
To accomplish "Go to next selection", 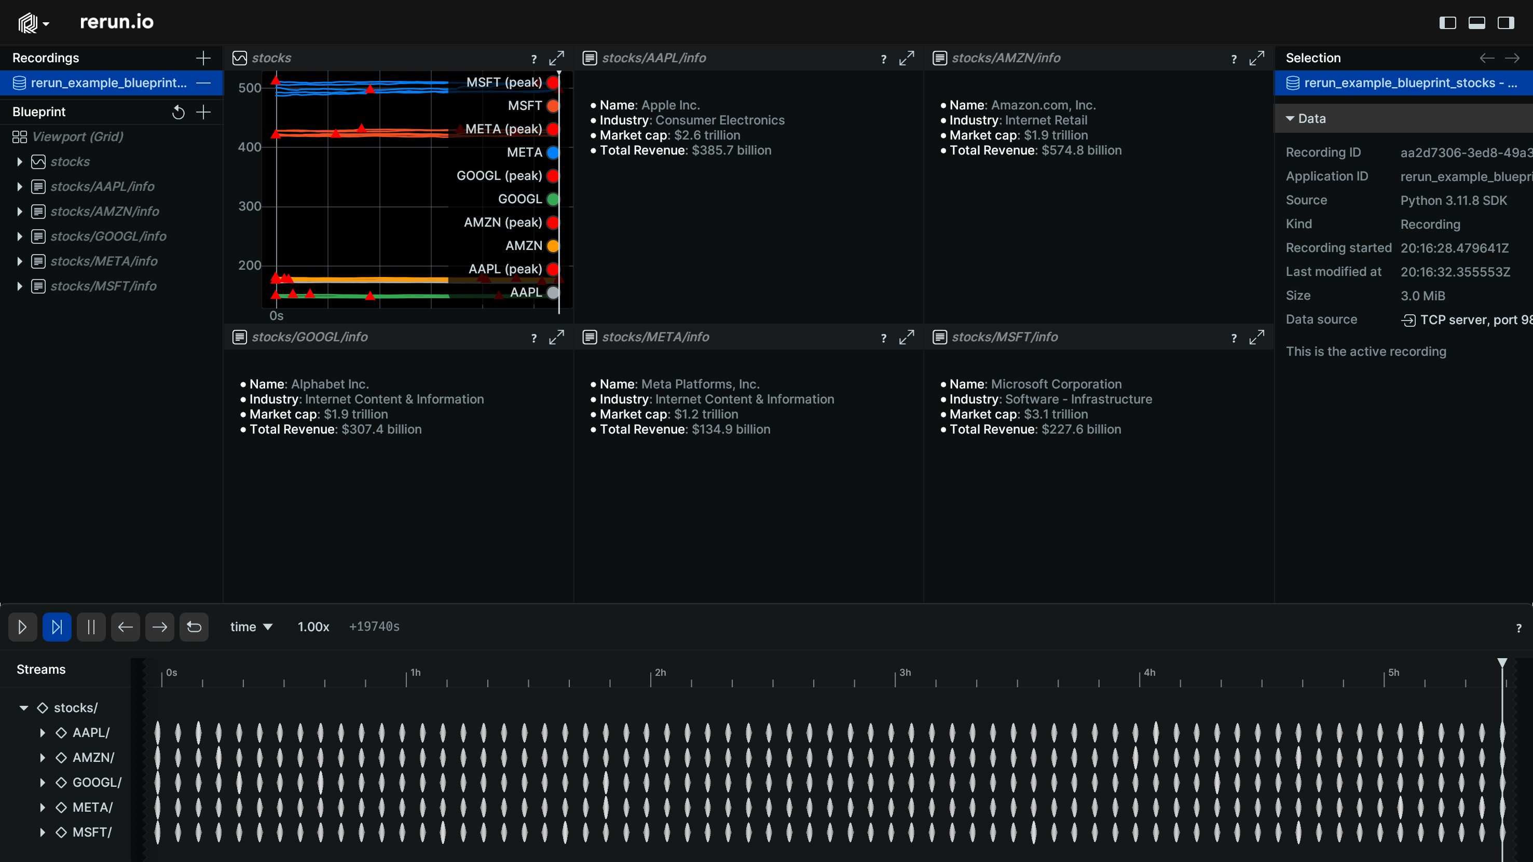I will coord(1512,58).
